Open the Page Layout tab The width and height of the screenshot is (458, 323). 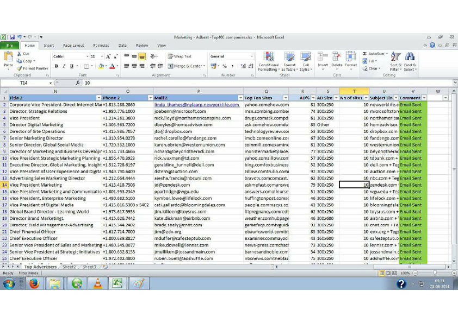[x=73, y=46]
